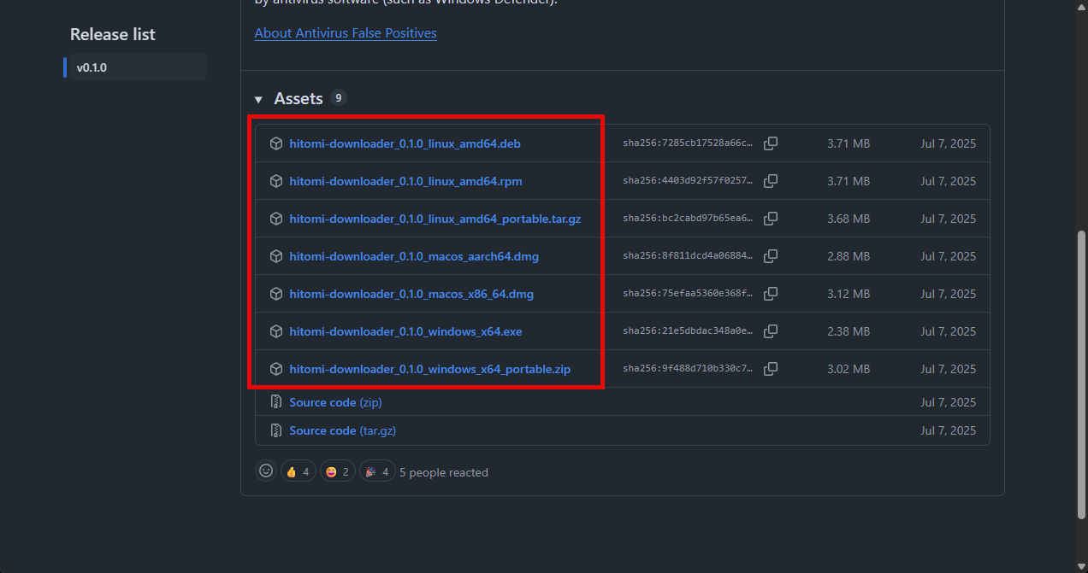Click file icon beside Source code (tar.gz)
Image resolution: width=1088 pixels, height=573 pixels.
click(x=276, y=430)
